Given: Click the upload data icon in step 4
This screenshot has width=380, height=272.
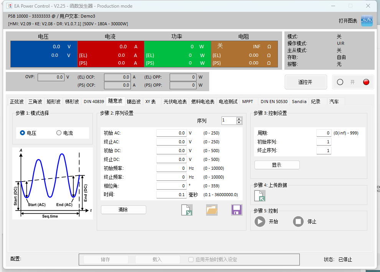Looking at the screenshot, I should pos(260,196).
